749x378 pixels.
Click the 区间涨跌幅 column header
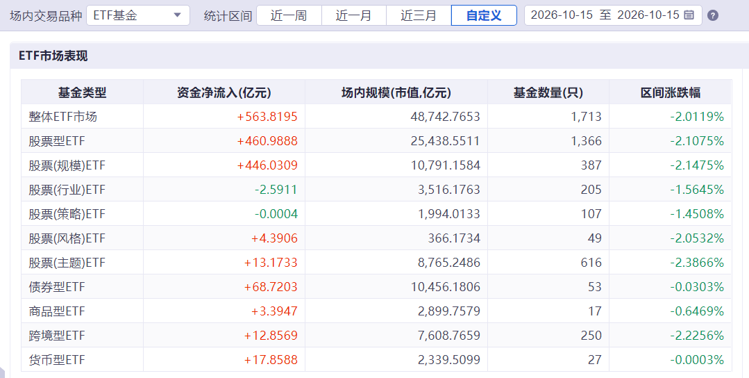tap(670, 92)
